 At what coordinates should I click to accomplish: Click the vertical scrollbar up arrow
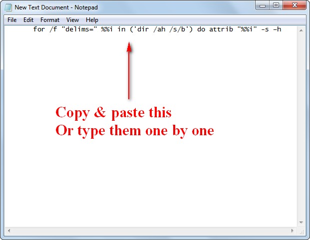pos(301,30)
